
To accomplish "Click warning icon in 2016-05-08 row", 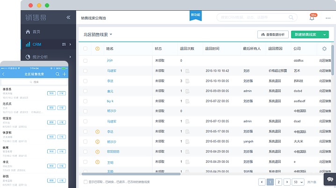I will point(97,142).
